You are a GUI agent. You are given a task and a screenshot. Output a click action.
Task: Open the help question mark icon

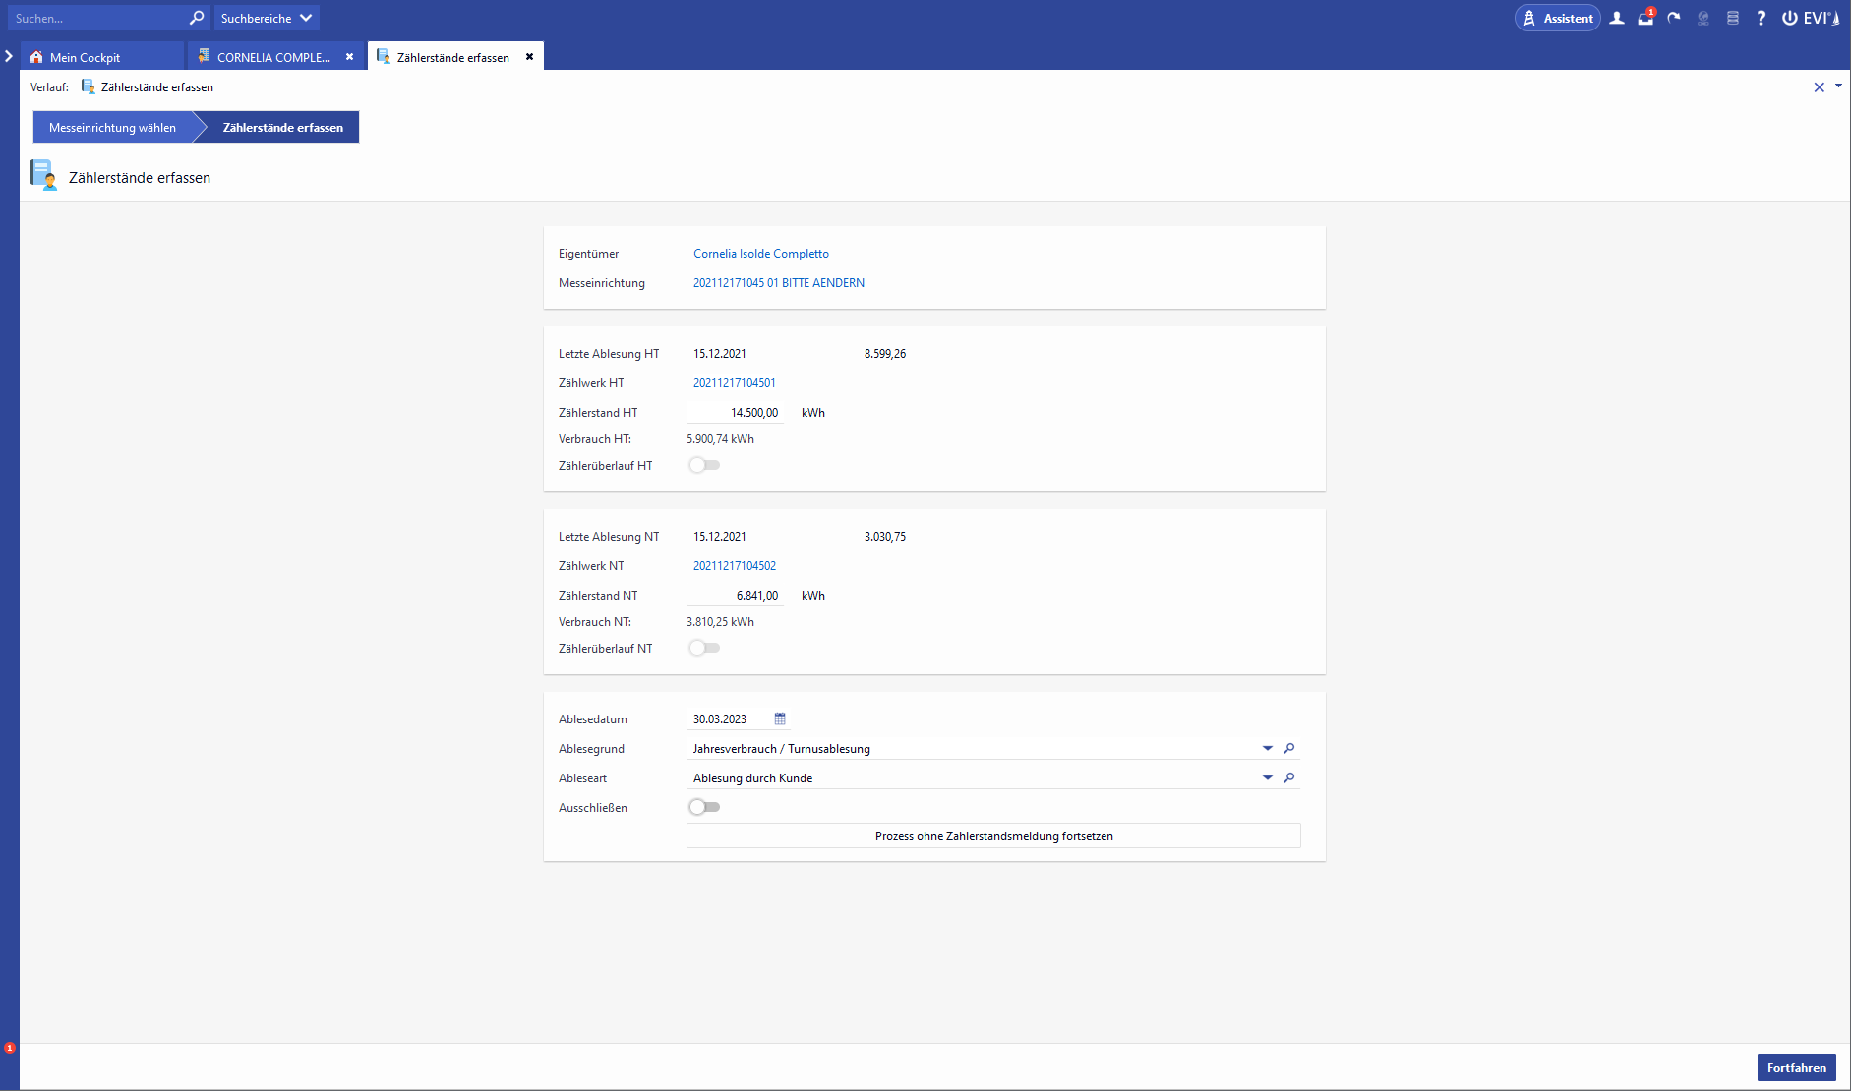[x=1761, y=18]
